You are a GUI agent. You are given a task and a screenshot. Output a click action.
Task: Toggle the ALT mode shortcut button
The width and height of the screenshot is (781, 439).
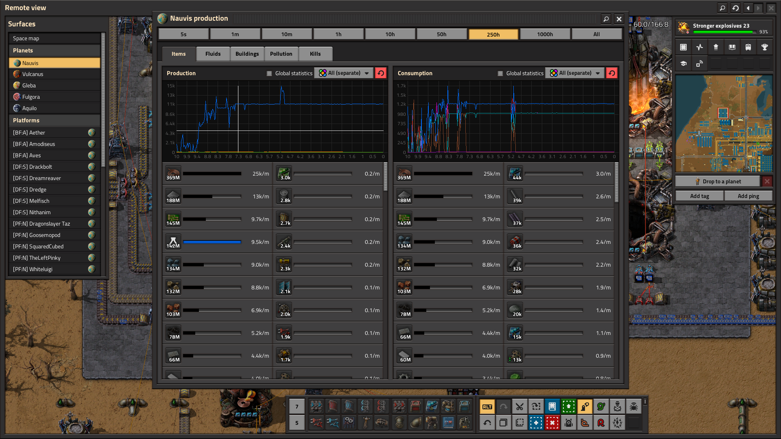tap(487, 406)
